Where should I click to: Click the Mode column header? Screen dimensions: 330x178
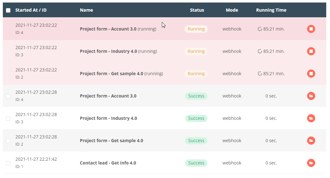click(232, 10)
